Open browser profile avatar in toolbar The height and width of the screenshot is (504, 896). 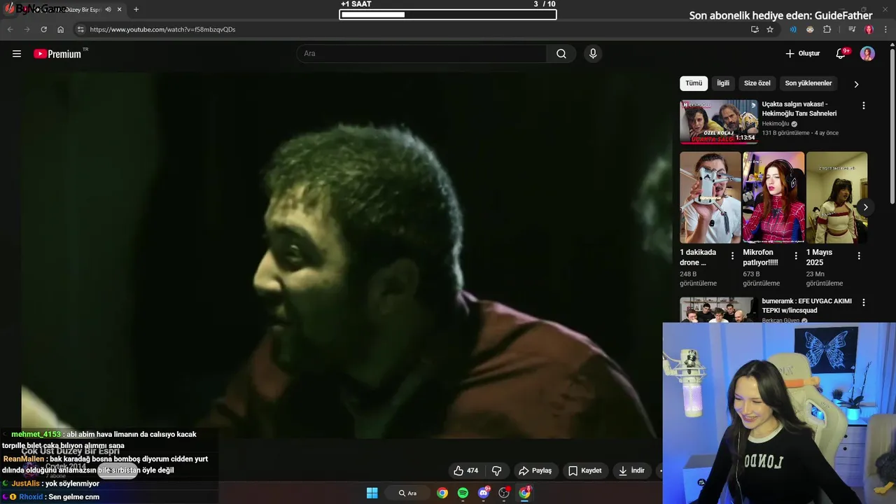point(869,29)
